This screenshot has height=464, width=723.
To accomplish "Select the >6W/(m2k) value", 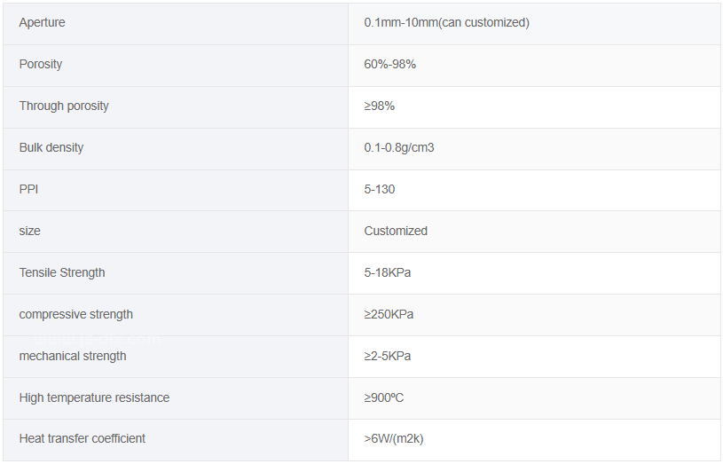I will pos(393,438).
